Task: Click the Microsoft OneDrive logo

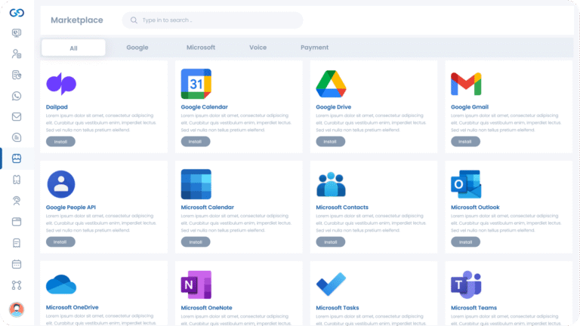Action: [61, 284]
